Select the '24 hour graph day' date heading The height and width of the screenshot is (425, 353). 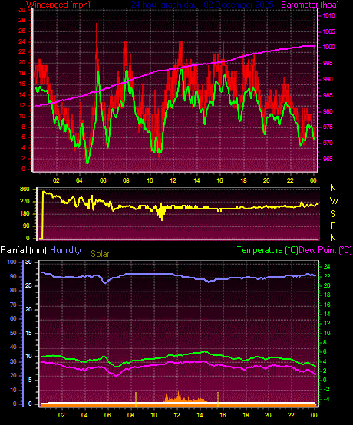tap(202, 5)
